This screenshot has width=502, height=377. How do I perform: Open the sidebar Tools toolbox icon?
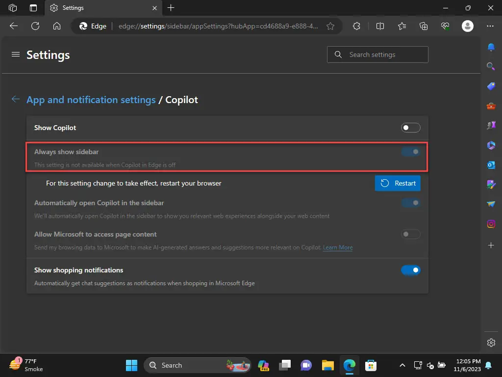tap(491, 106)
